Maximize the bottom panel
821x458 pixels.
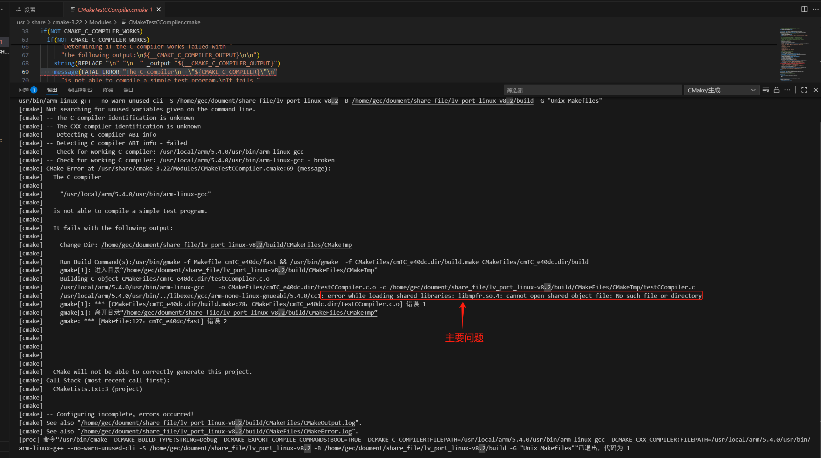tap(804, 90)
